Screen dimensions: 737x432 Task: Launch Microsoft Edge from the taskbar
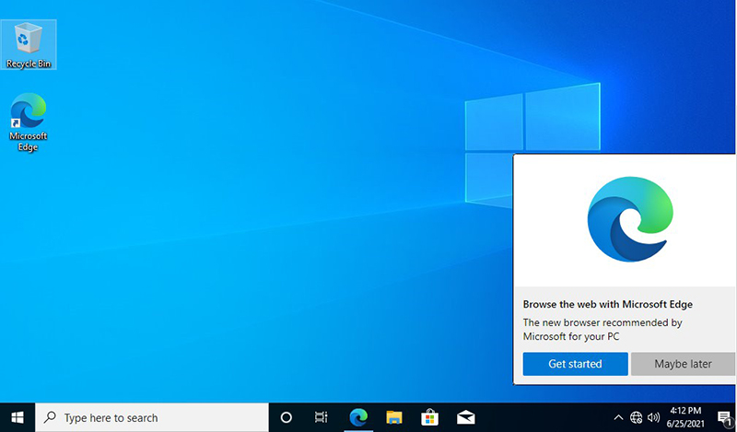coord(358,417)
